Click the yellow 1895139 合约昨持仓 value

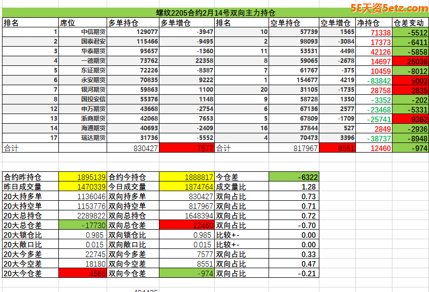tap(82, 177)
